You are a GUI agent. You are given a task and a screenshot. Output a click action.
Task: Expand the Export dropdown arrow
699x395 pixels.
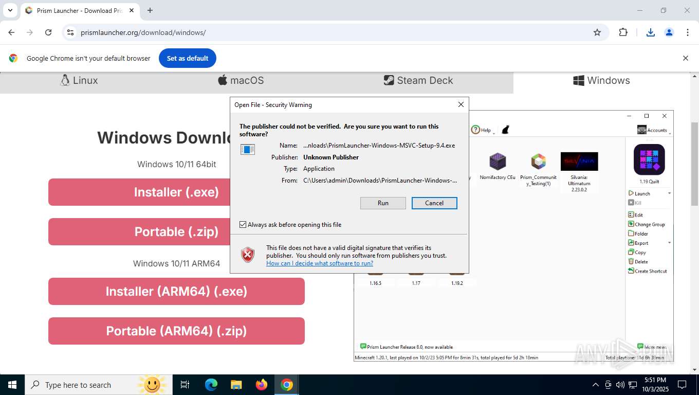pyautogui.click(x=669, y=243)
